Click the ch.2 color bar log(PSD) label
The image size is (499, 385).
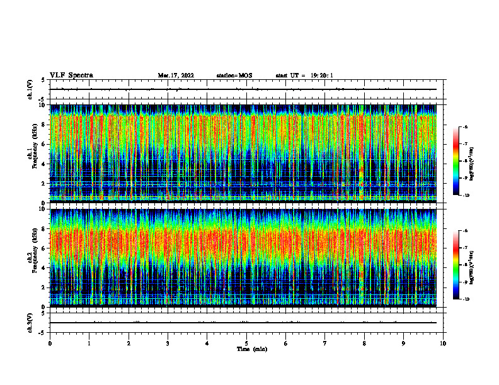click(x=472, y=267)
